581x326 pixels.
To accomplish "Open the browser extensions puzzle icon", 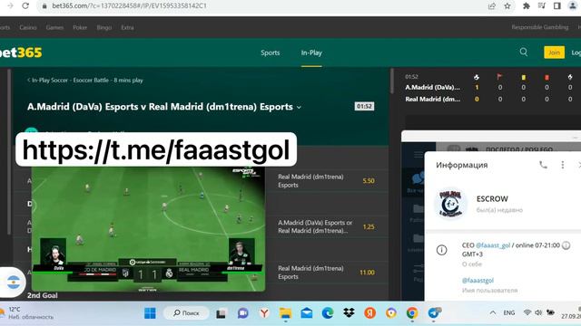I will (x=527, y=6).
